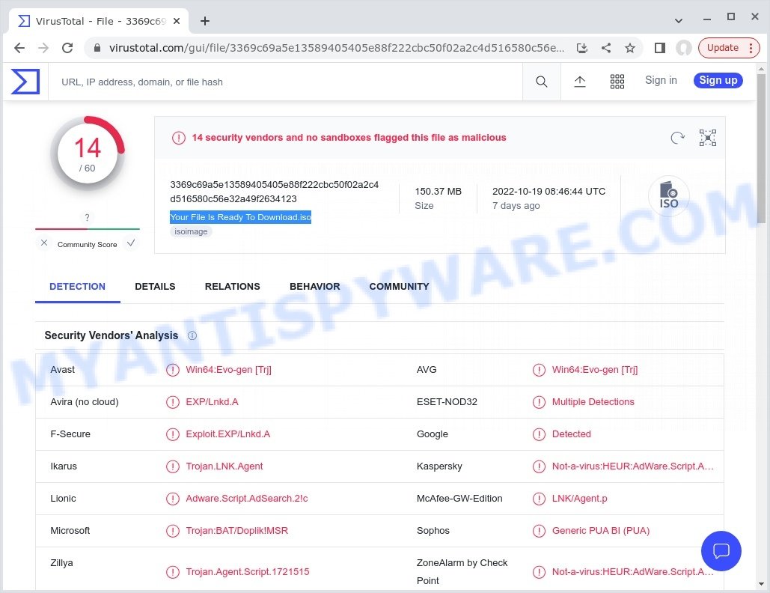Viewport: 770px width, 593px height.
Task: Click the Sign in link
Action: coord(661,80)
